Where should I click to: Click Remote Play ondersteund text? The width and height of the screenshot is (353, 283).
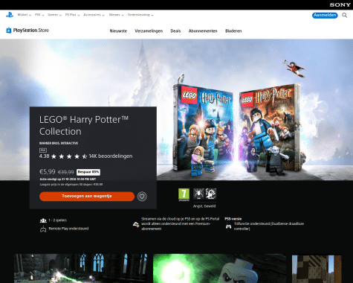pos(68,229)
